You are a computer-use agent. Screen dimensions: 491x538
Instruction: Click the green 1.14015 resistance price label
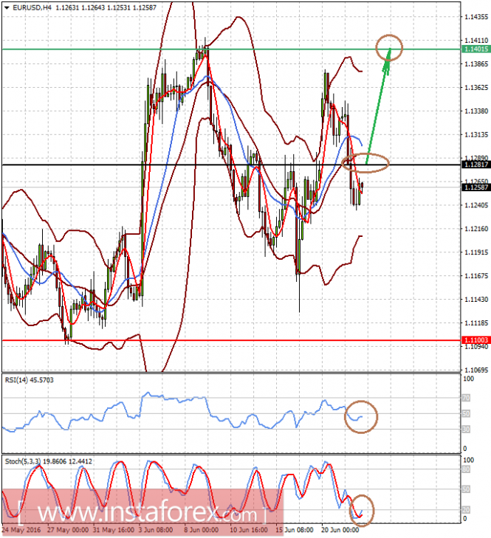point(476,49)
